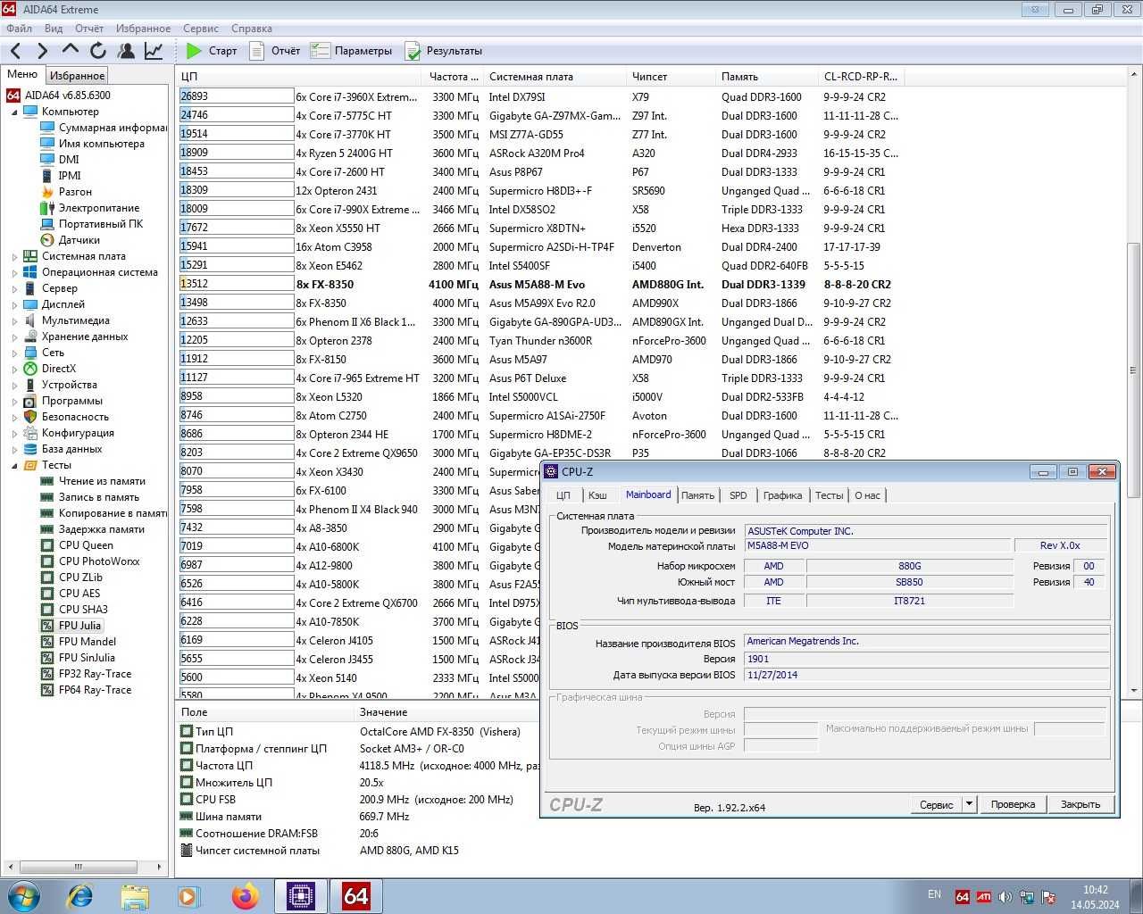Select the CPU SHA3 test
Viewport: 1143px width, 914px height.
(83, 610)
